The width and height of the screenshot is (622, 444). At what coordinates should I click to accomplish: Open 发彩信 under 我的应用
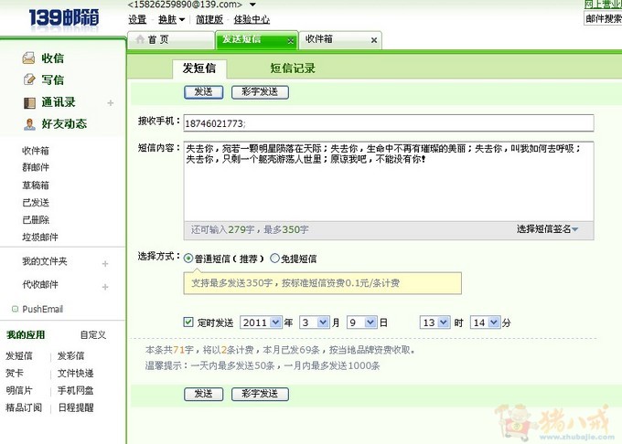pyautogui.click(x=71, y=355)
